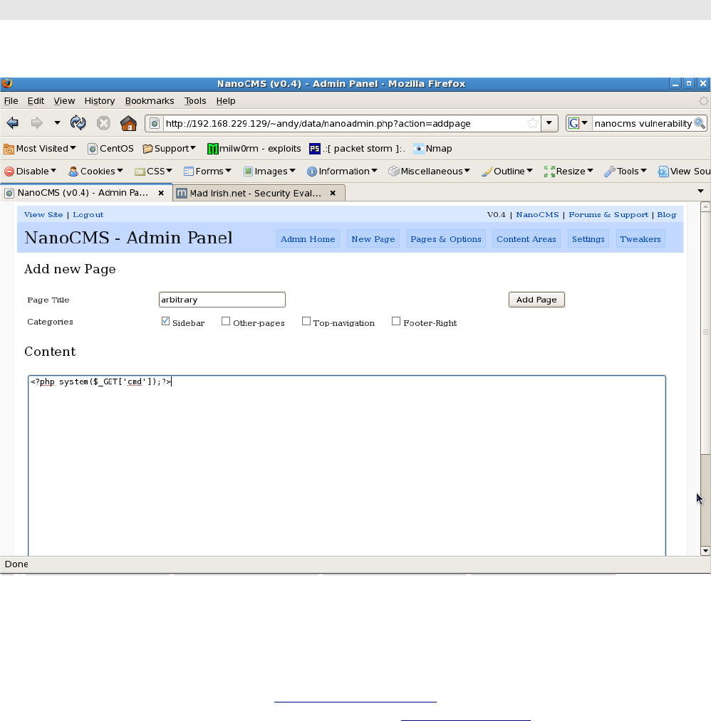Image resolution: width=711 pixels, height=721 pixels.
Task: Open the Edit menu
Action: 36,100
